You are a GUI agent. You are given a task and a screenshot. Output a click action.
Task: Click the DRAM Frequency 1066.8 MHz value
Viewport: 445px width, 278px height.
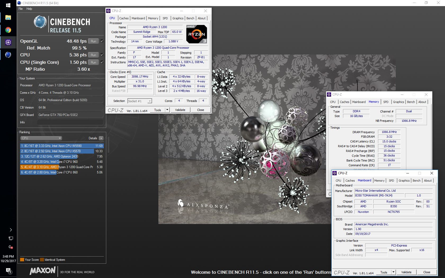389,132
